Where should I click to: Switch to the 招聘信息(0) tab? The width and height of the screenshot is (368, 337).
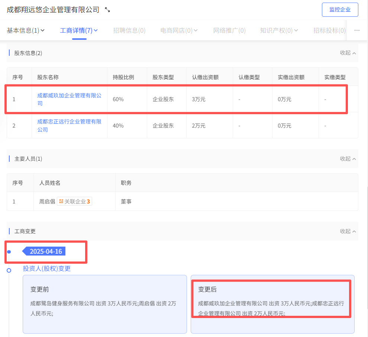129,31
